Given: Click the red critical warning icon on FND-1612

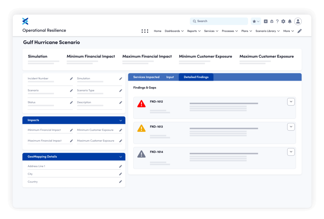Looking at the screenshot, I should (x=141, y=103).
